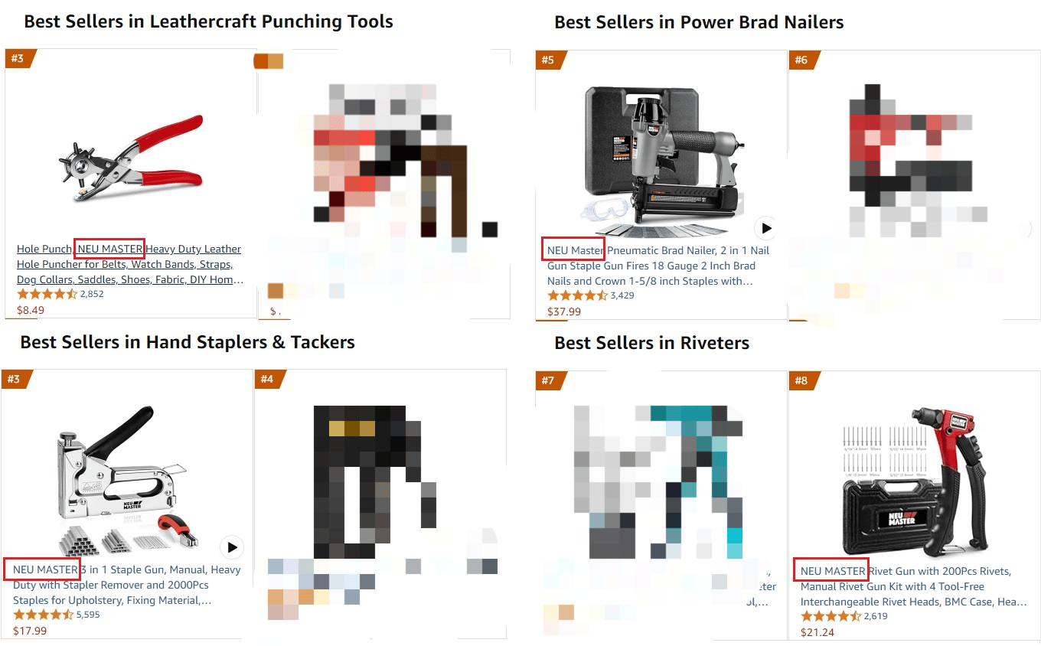Click the star rating of the staple gun
Image resolution: width=1041 pixels, height=646 pixels.
43,615
